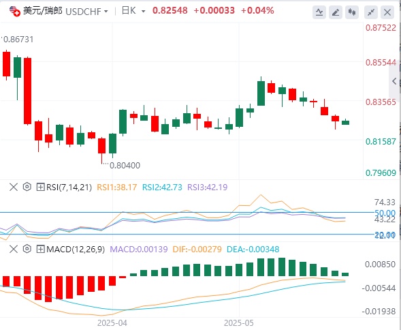The image size is (401, 330).
Task: Expand the USDCHF symbol dropdown
Action: point(87,12)
